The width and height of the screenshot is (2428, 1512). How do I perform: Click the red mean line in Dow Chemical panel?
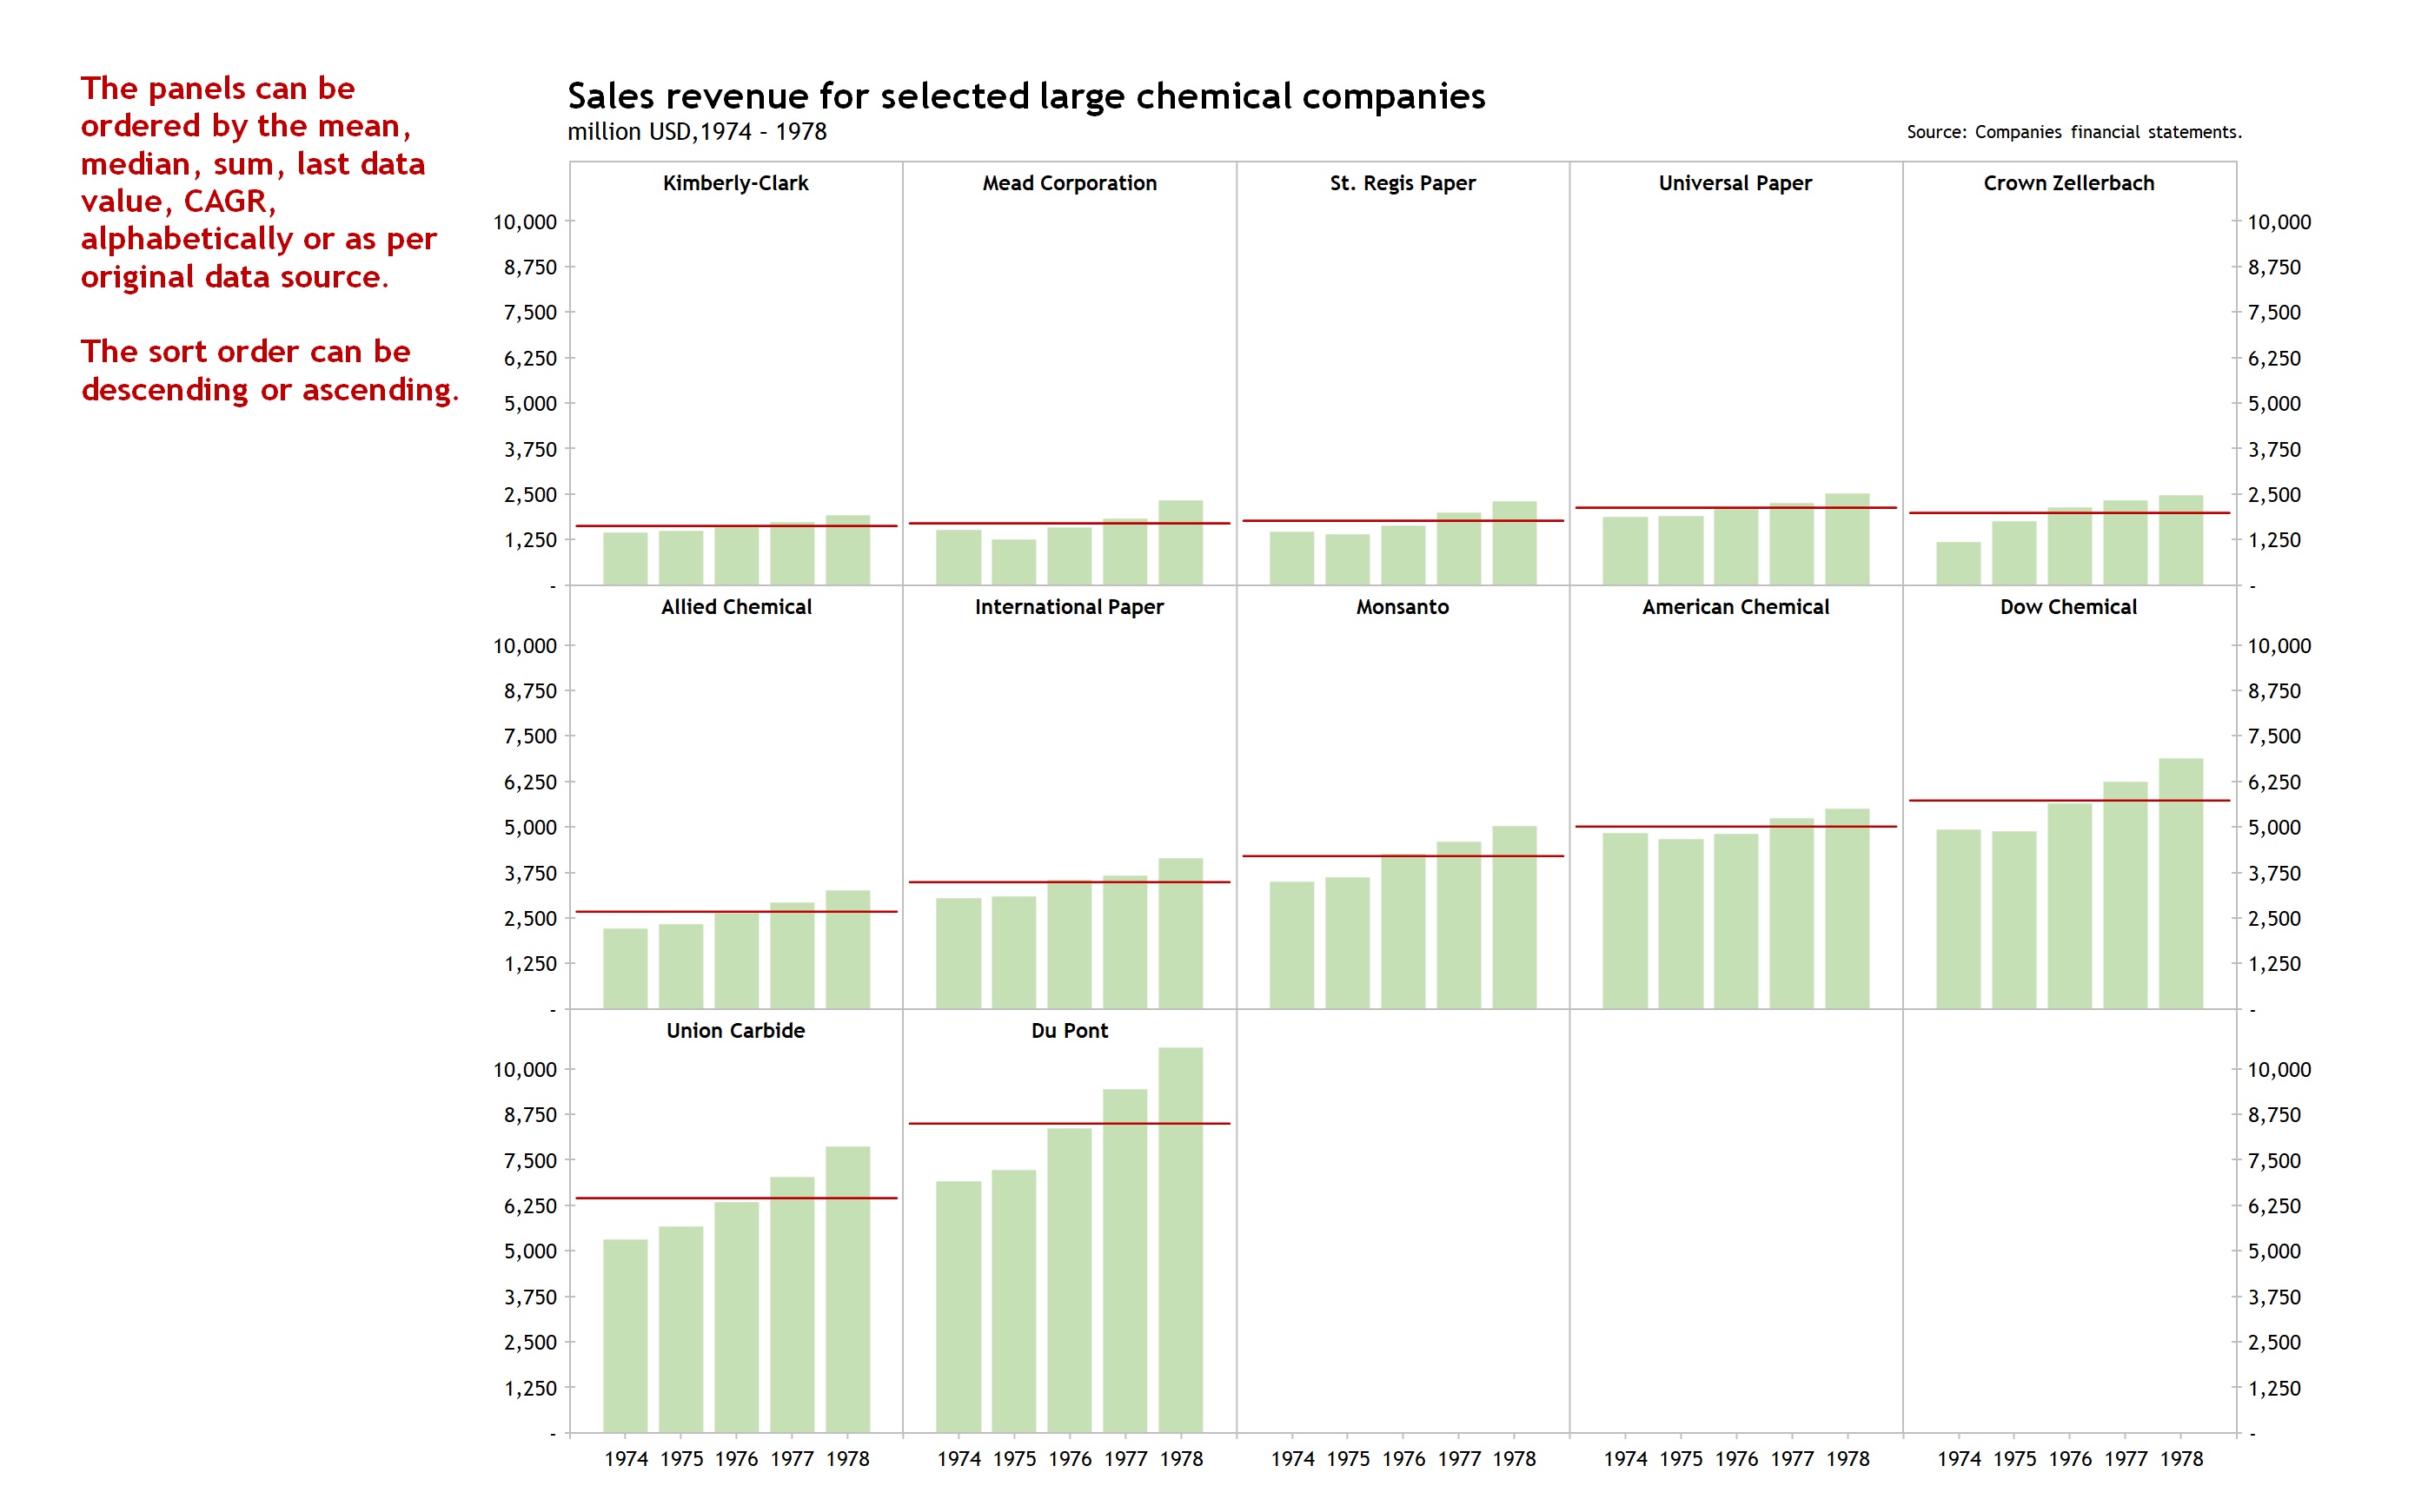tap(2069, 800)
